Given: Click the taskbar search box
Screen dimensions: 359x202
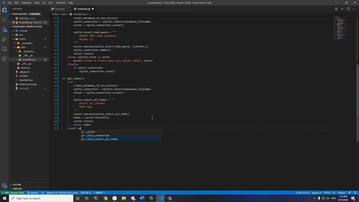Looking at the screenshot, I should 41,198.
